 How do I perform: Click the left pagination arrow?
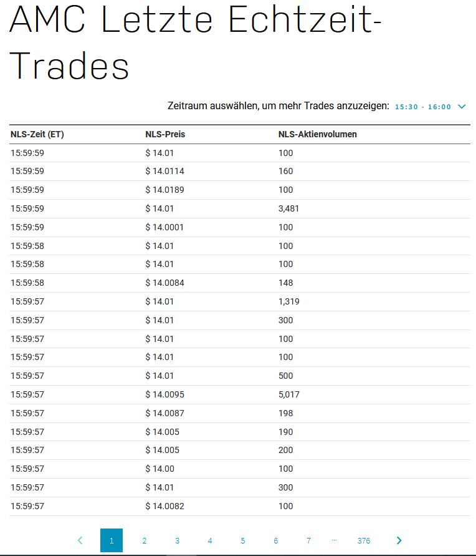pos(79,540)
